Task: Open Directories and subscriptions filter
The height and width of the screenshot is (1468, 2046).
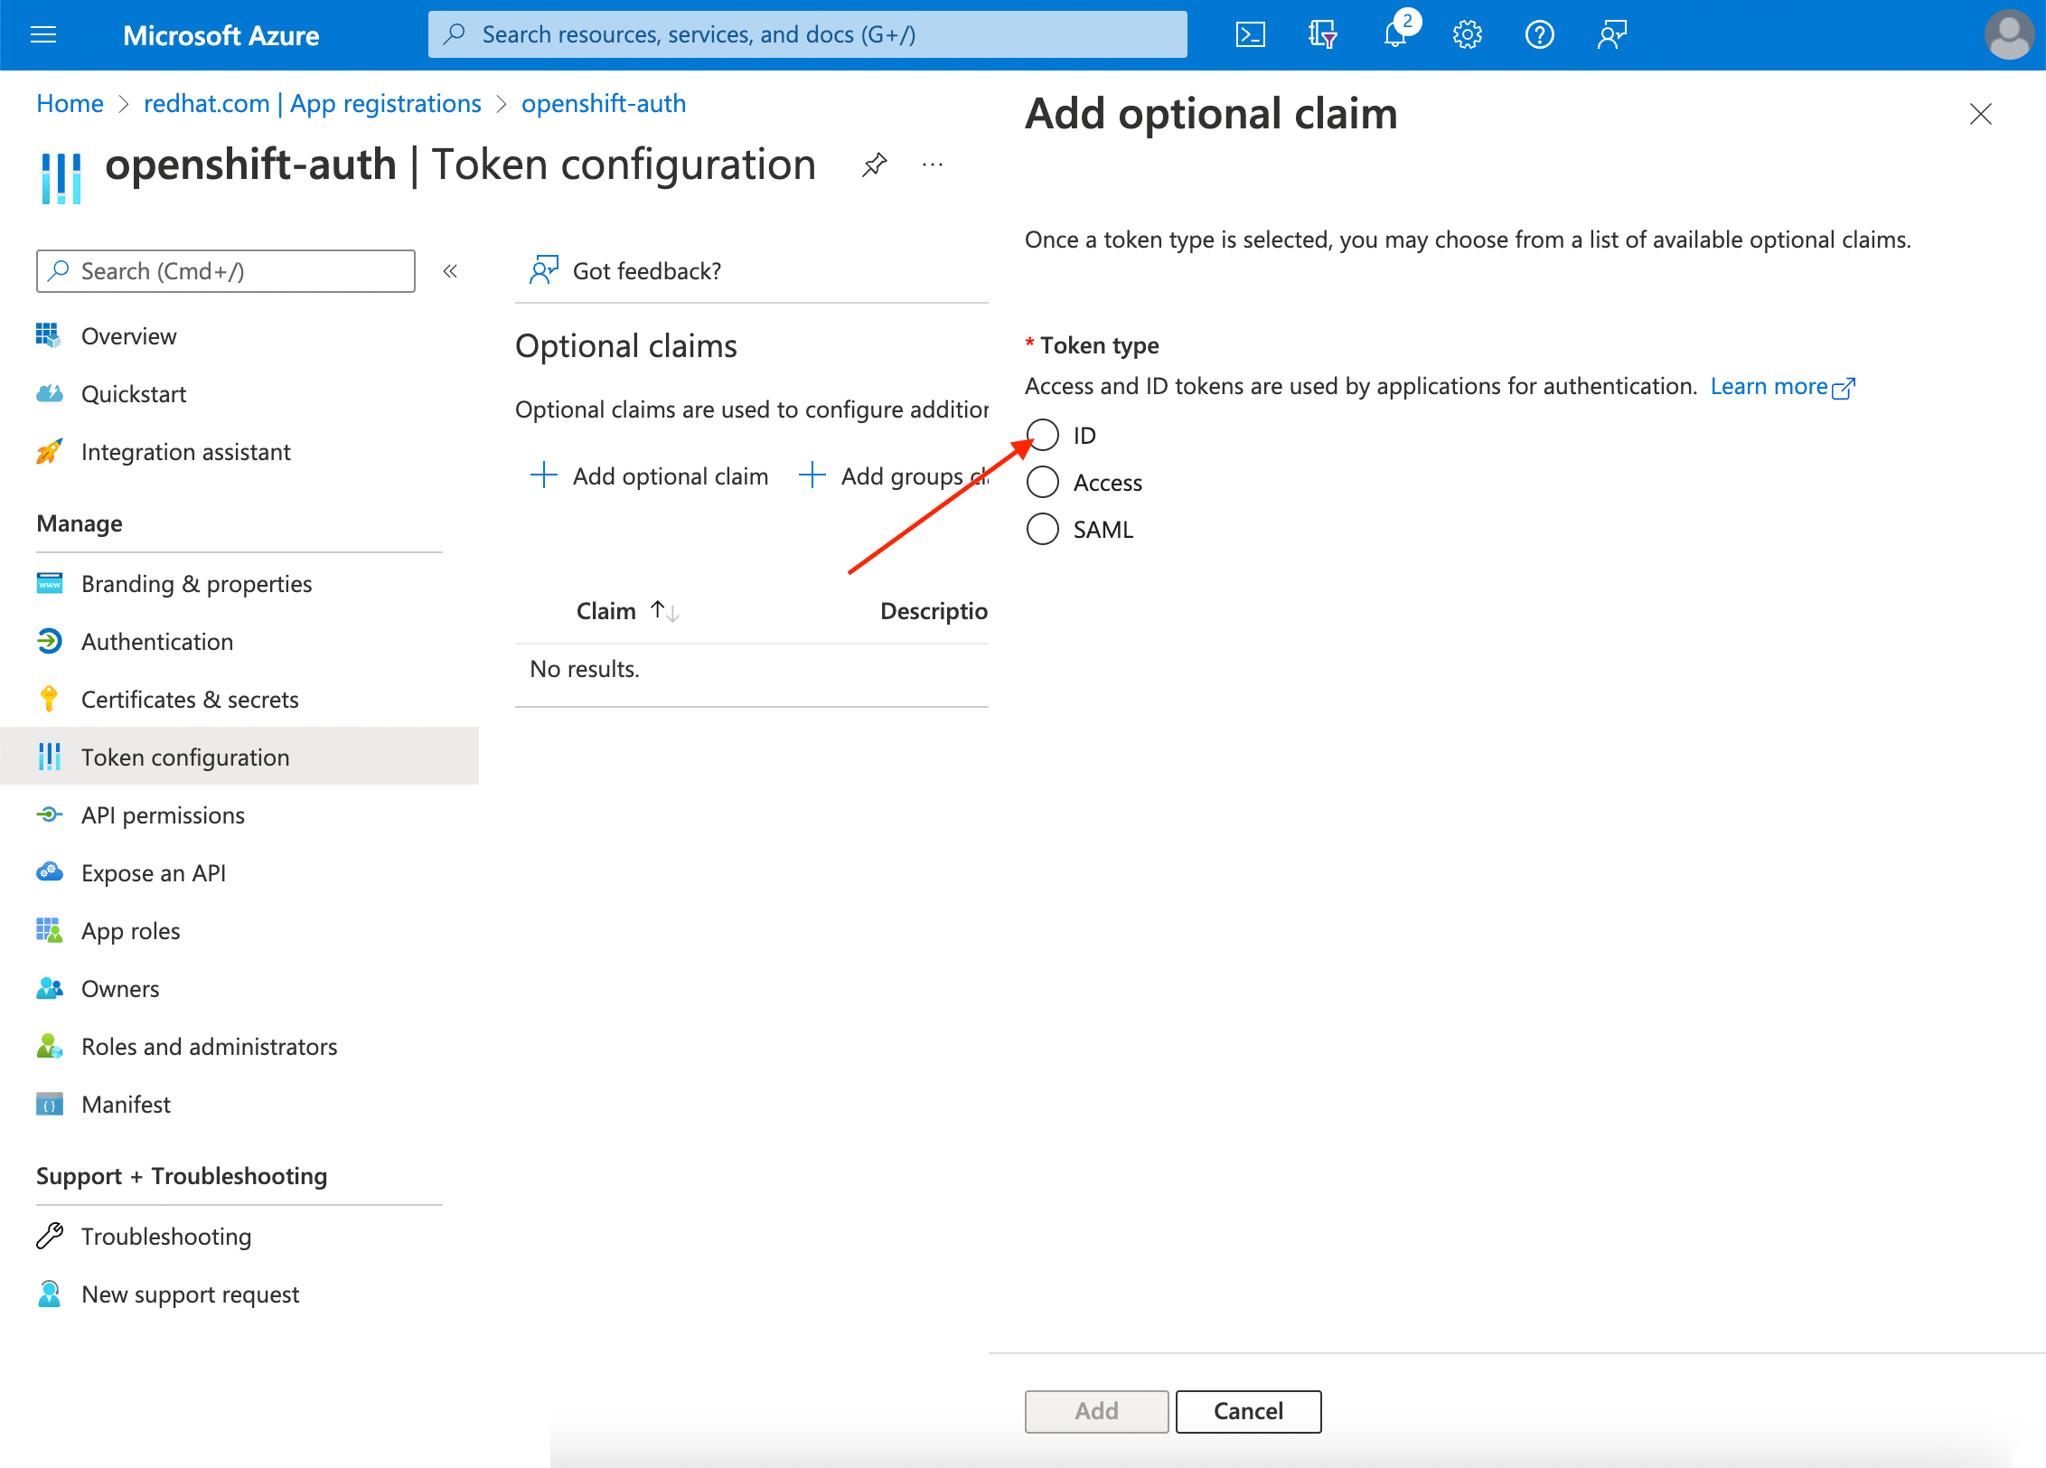Action: coord(1322,35)
